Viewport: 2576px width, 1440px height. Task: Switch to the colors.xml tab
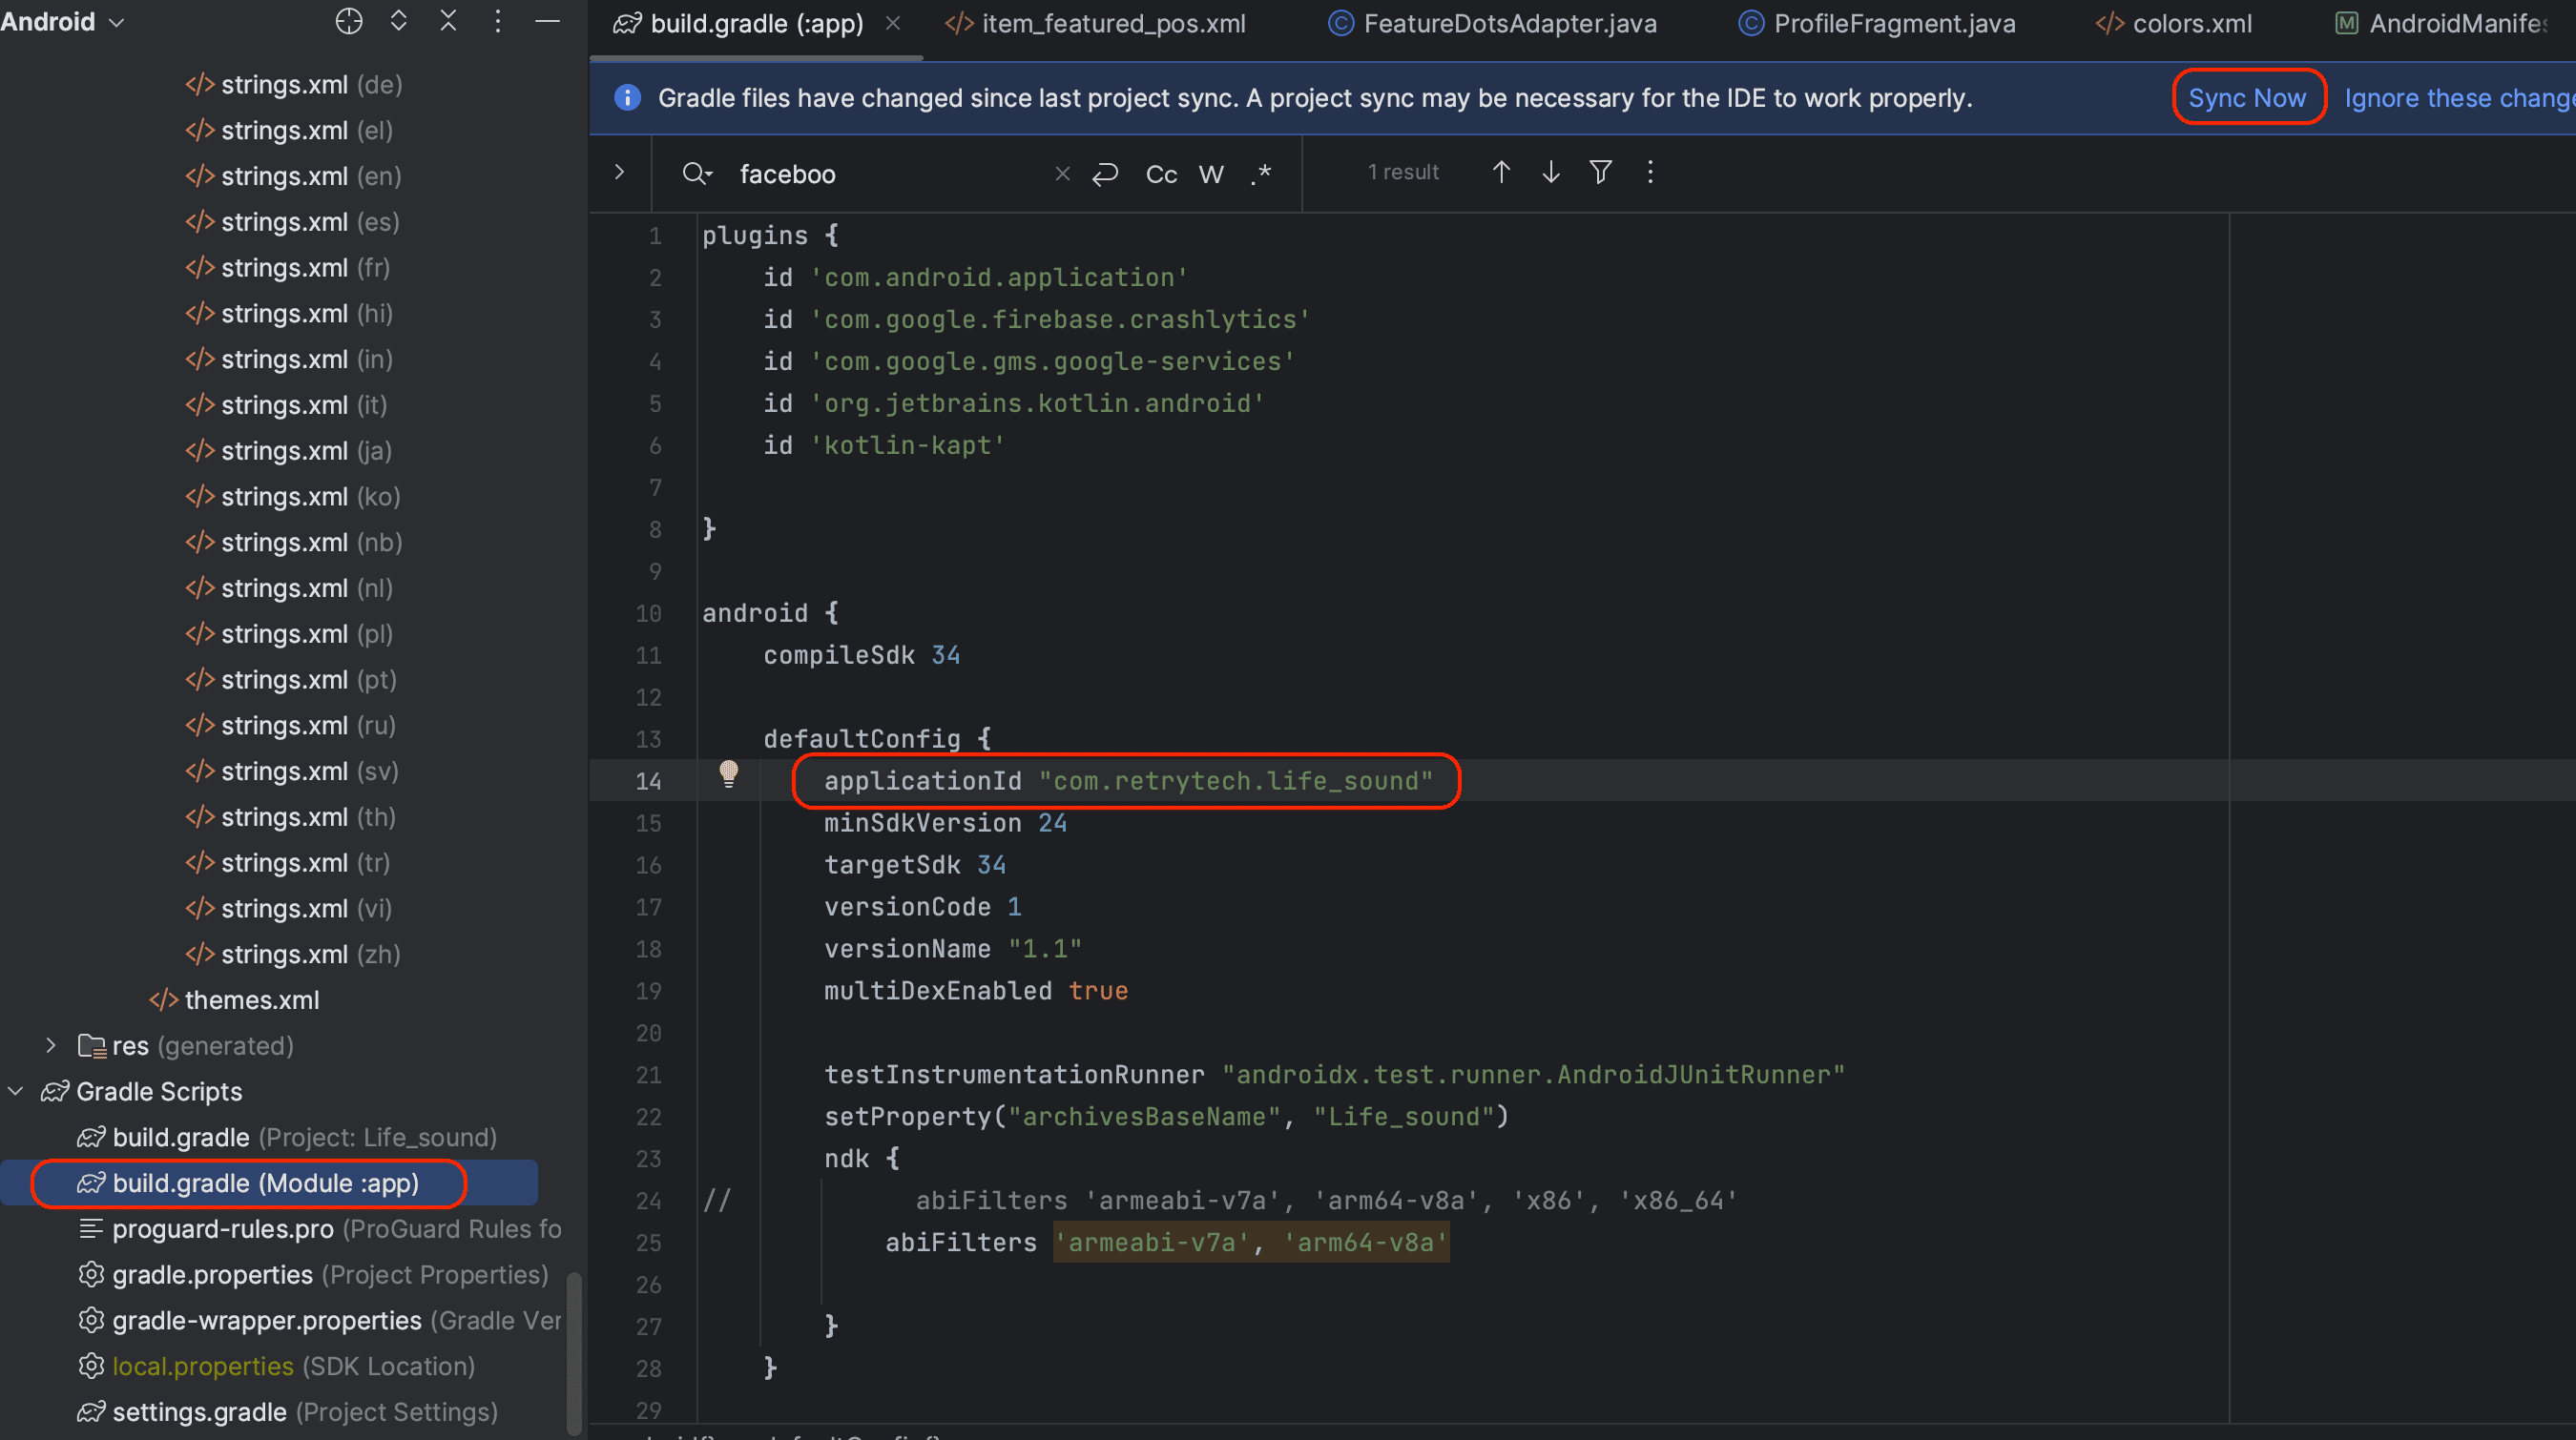(x=2191, y=24)
